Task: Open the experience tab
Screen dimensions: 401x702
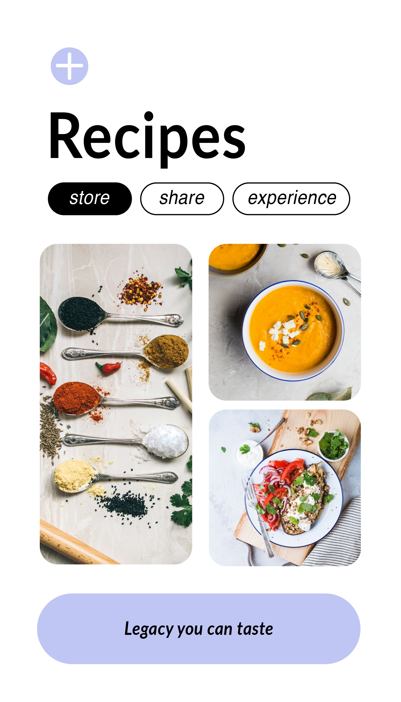Action: point(291,198)
